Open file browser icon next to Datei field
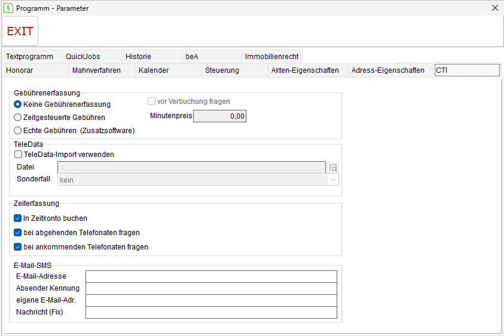 333,167
